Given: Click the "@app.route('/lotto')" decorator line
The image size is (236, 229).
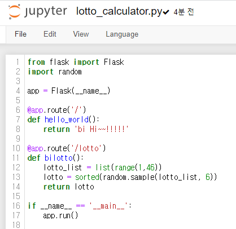Looking at the screenshot, I should 67,148.
